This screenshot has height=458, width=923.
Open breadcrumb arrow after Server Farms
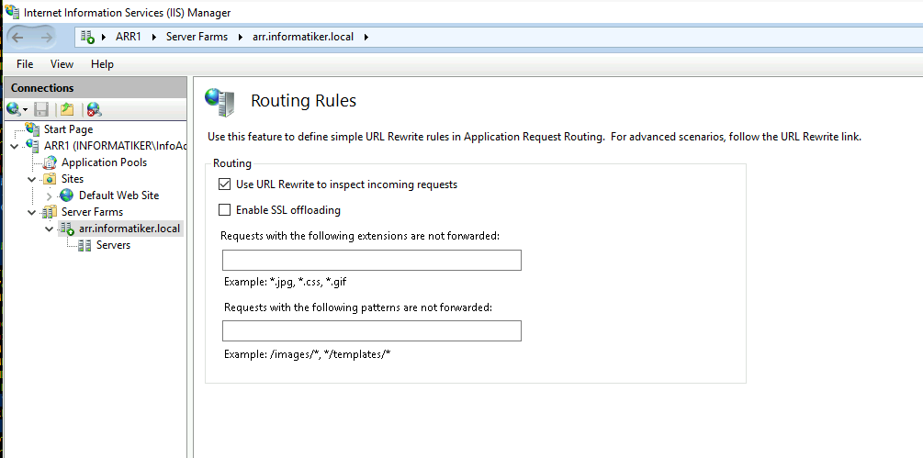tap(241, 37)
